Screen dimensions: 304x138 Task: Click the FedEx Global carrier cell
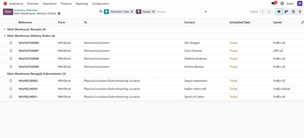pyautogui.click(x=282, y=89)
